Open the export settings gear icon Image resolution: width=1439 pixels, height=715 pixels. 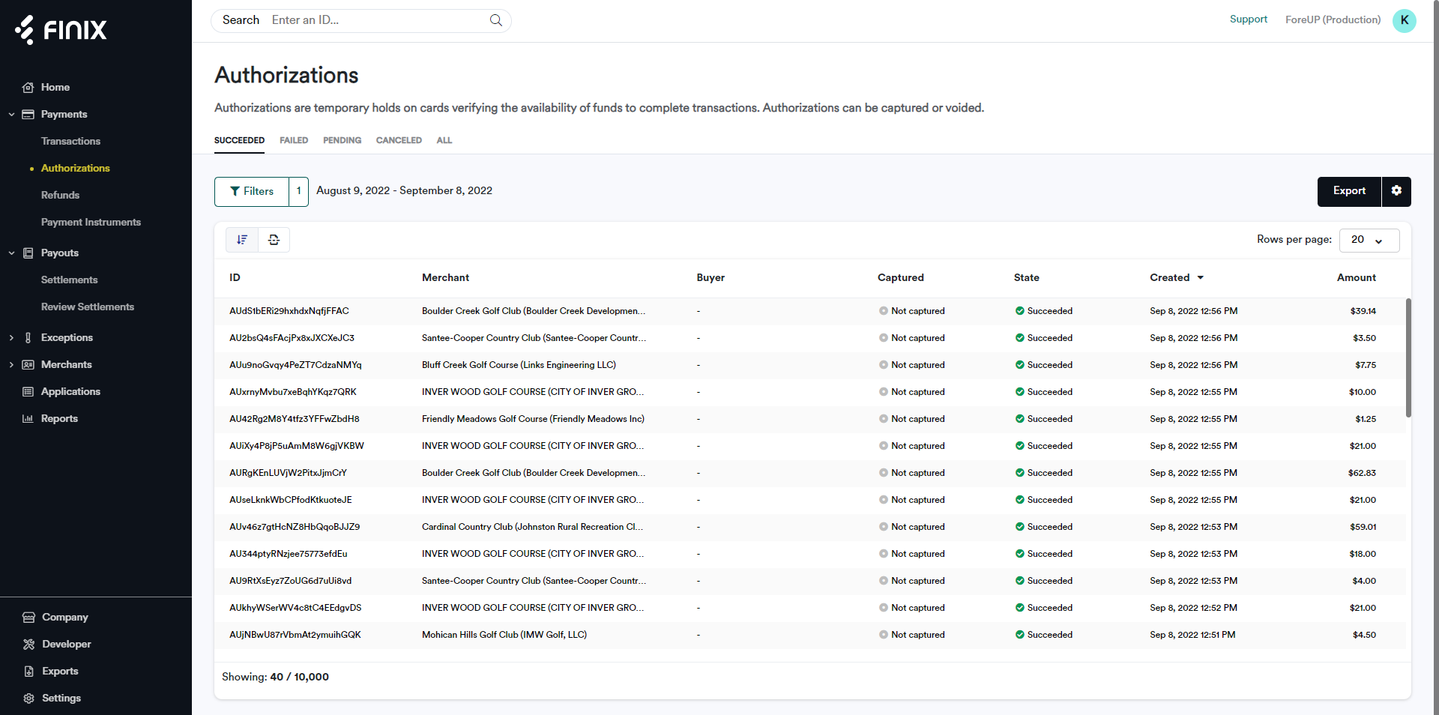click(1396, 191)
